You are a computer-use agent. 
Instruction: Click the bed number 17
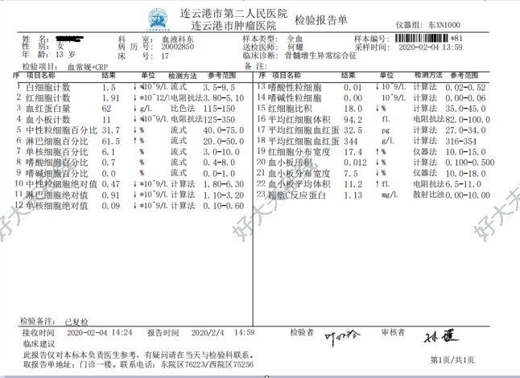coord(165,56)
